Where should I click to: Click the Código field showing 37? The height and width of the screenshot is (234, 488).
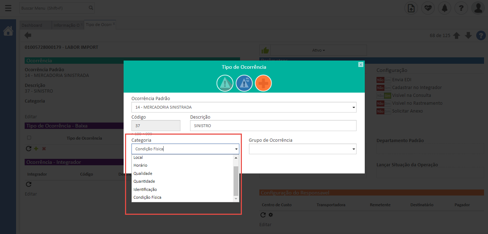156,126
